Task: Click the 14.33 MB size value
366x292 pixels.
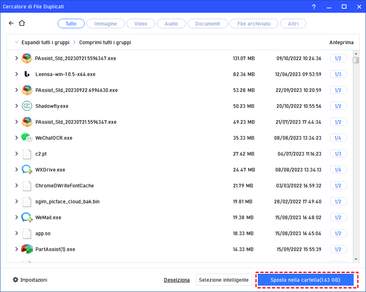Action: pos(243,249)
